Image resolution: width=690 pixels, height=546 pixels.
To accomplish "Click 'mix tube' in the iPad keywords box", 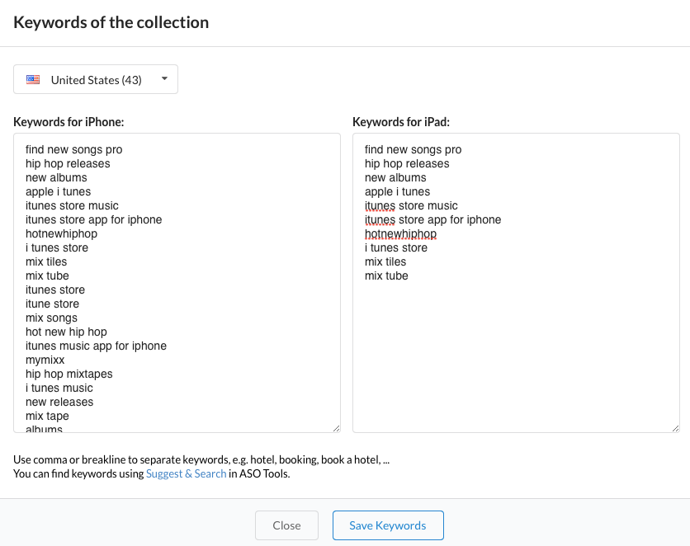I will coord(386,275).
